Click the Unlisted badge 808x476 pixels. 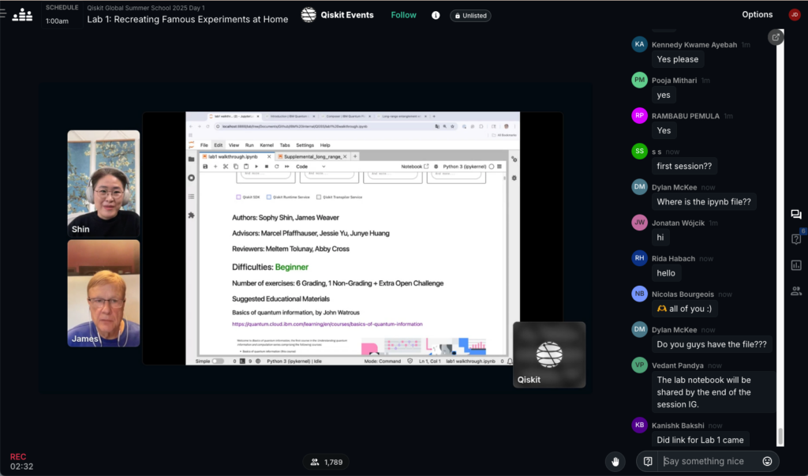tap(470, 16)
